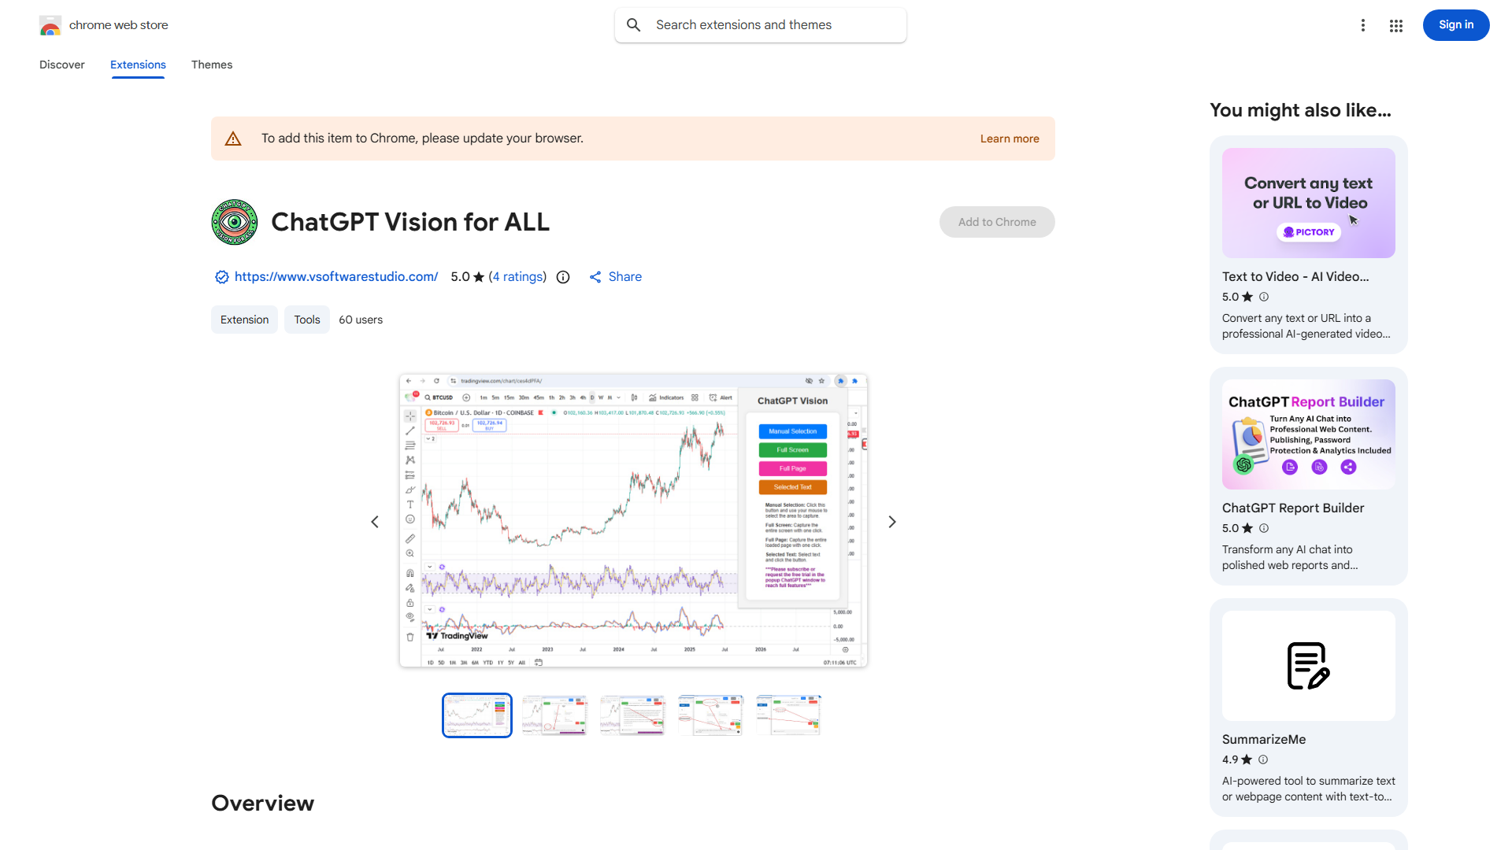Select the second screenshot thumbnail

pos(554,715)
